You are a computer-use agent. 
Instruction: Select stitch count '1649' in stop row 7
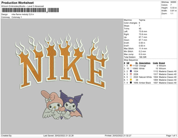(x=136, y=83)
